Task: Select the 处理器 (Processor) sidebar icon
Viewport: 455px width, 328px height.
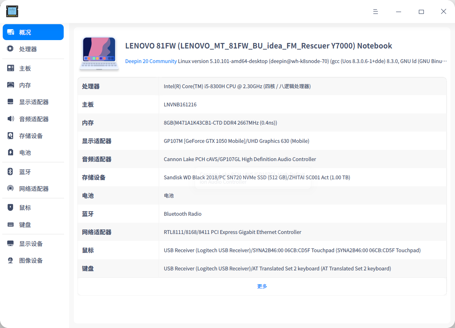Action: [x=10, y=48]
